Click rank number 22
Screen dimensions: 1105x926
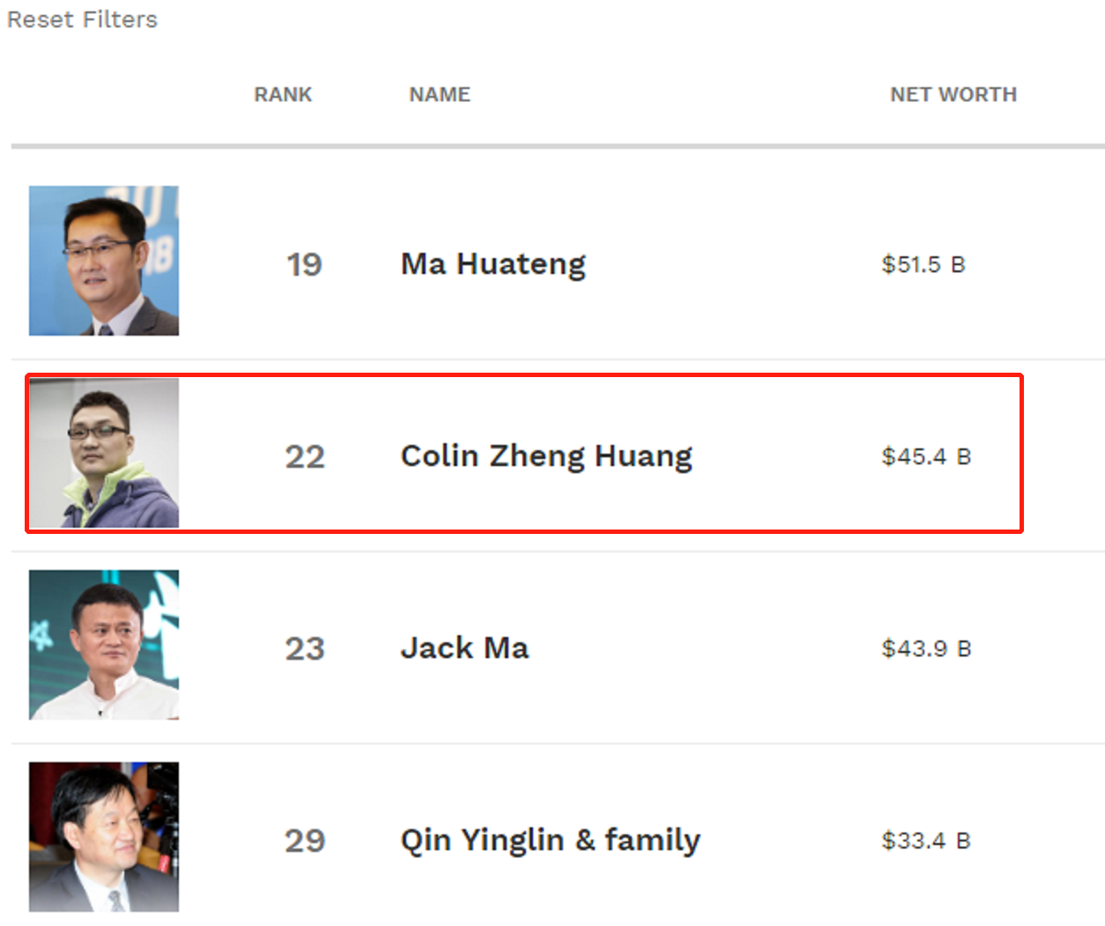[305, 456]
